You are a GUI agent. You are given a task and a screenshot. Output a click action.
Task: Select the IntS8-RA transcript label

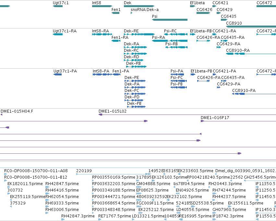point(101,31)
